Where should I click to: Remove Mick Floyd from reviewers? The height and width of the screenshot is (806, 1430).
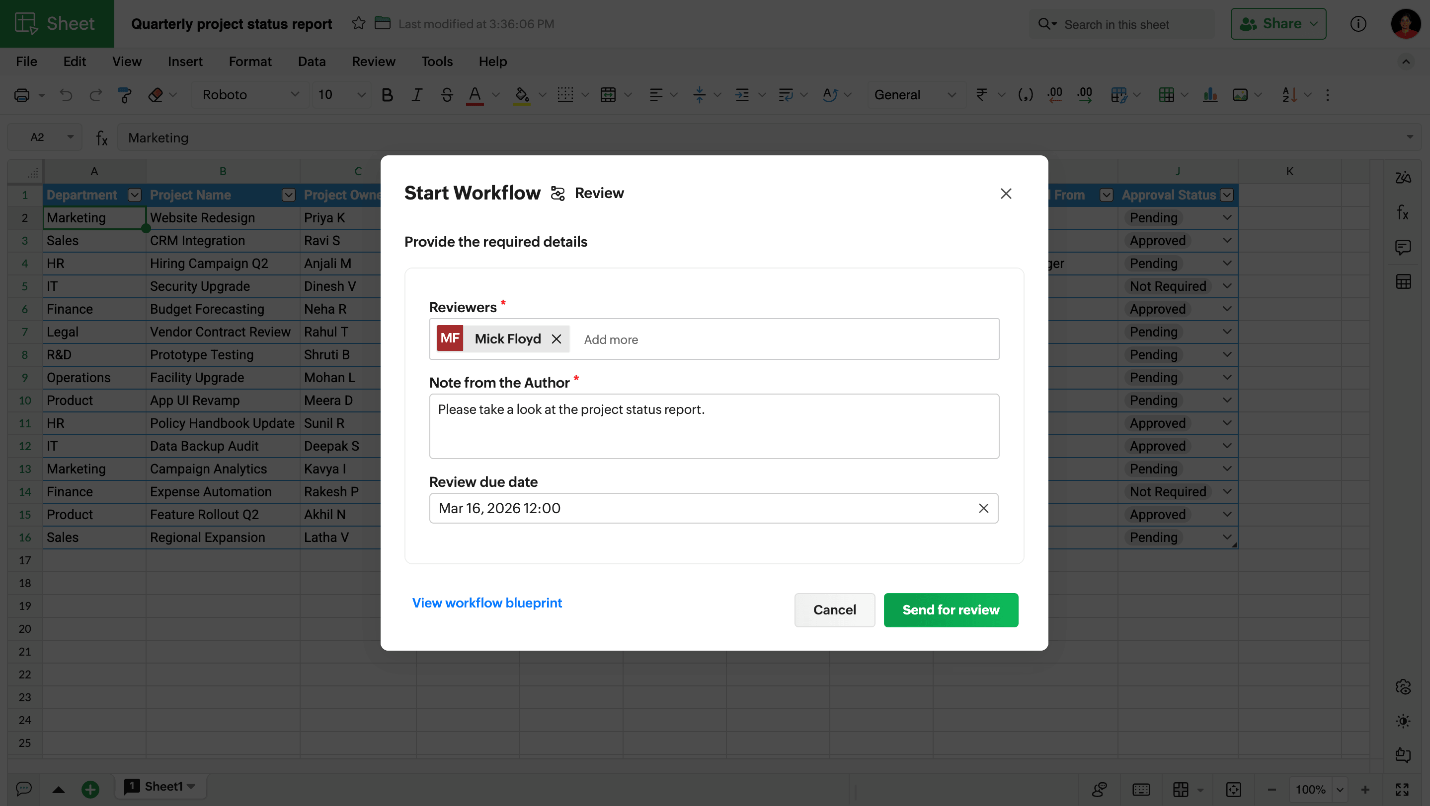[557, 338]
